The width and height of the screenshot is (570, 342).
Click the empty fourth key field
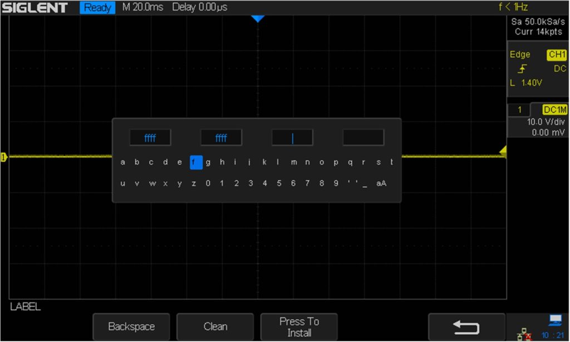pos(363,138)
